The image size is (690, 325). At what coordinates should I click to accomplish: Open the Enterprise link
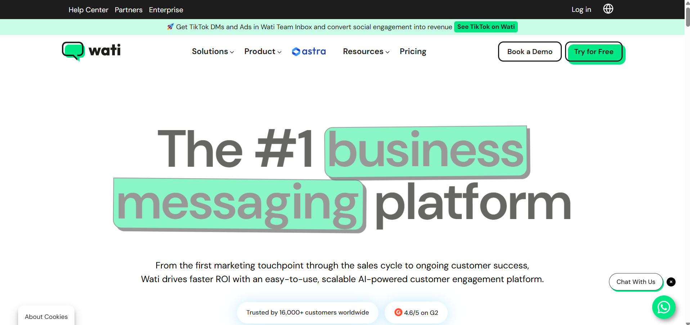point(166,10)
